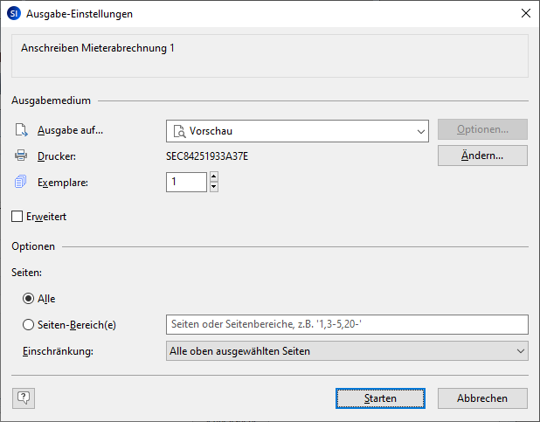Increase Exemplare count with up arrow

pyautogui.click(x=214, y=176)
